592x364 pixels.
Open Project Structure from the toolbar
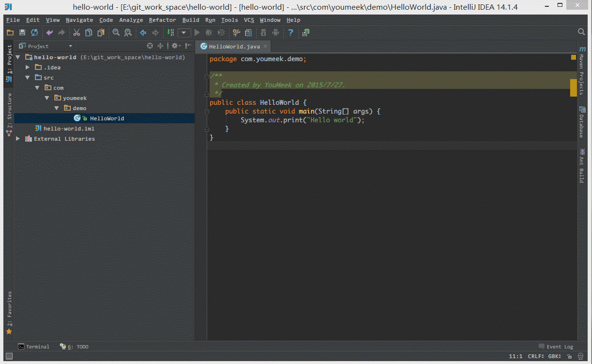click(x=248, y=33)
